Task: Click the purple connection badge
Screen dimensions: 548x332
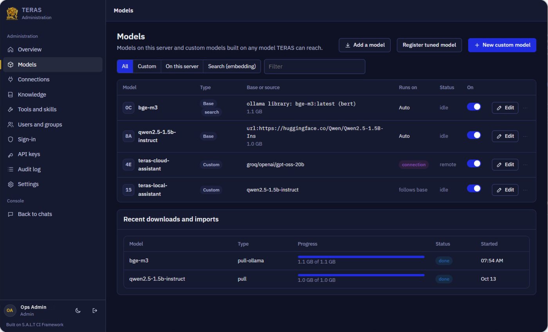Action: pos(414,165)
